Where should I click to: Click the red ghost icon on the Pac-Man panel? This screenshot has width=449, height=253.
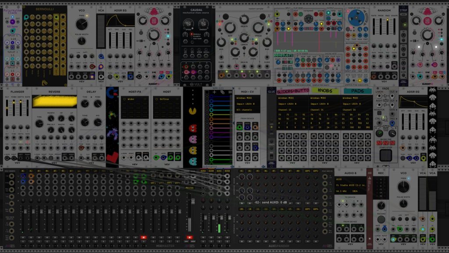193,127
